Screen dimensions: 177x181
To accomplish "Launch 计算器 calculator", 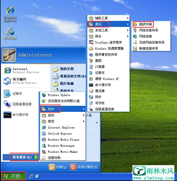I will pyautogui.click(x=108, y=66).
